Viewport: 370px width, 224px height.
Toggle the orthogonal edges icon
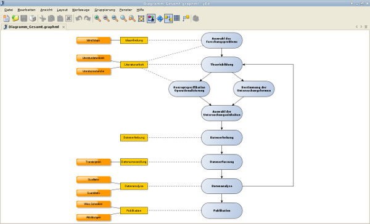click(168, 18)
